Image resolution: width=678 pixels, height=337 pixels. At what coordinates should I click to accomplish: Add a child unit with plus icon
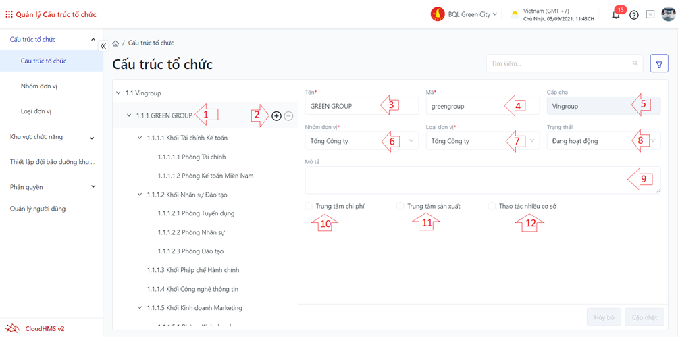click(x=276, y=116)
